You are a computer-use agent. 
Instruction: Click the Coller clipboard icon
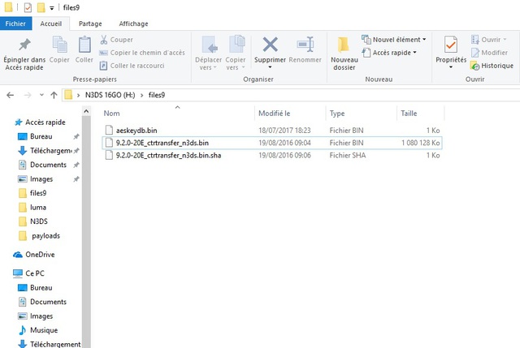click(x=84, y=46)
